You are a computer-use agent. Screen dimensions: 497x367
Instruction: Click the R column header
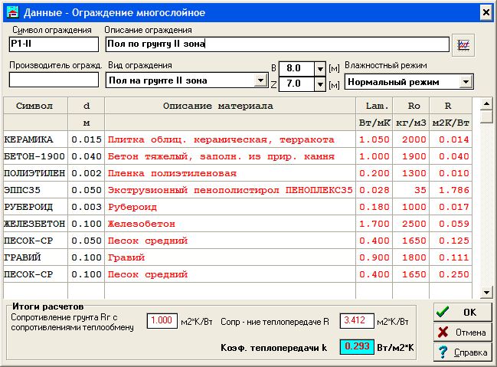(451, 106)
